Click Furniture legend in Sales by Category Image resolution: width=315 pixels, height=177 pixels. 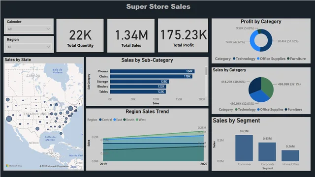(x=293, y=109)
